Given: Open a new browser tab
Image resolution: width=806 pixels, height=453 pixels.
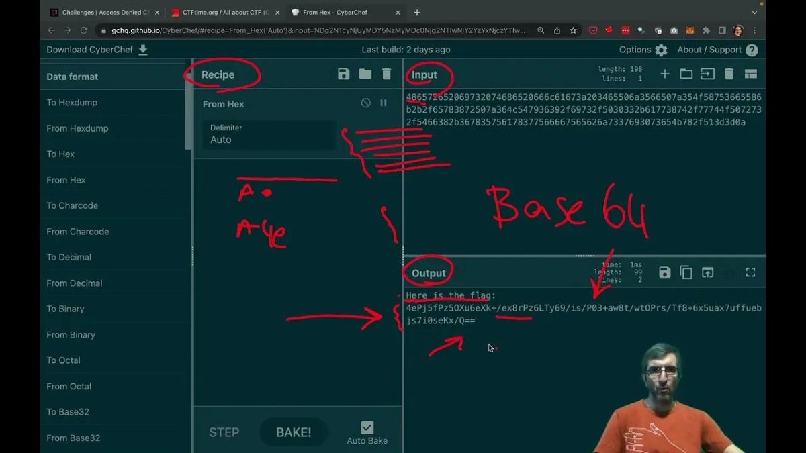Looking at the screenshot, I should pos(416,12).
